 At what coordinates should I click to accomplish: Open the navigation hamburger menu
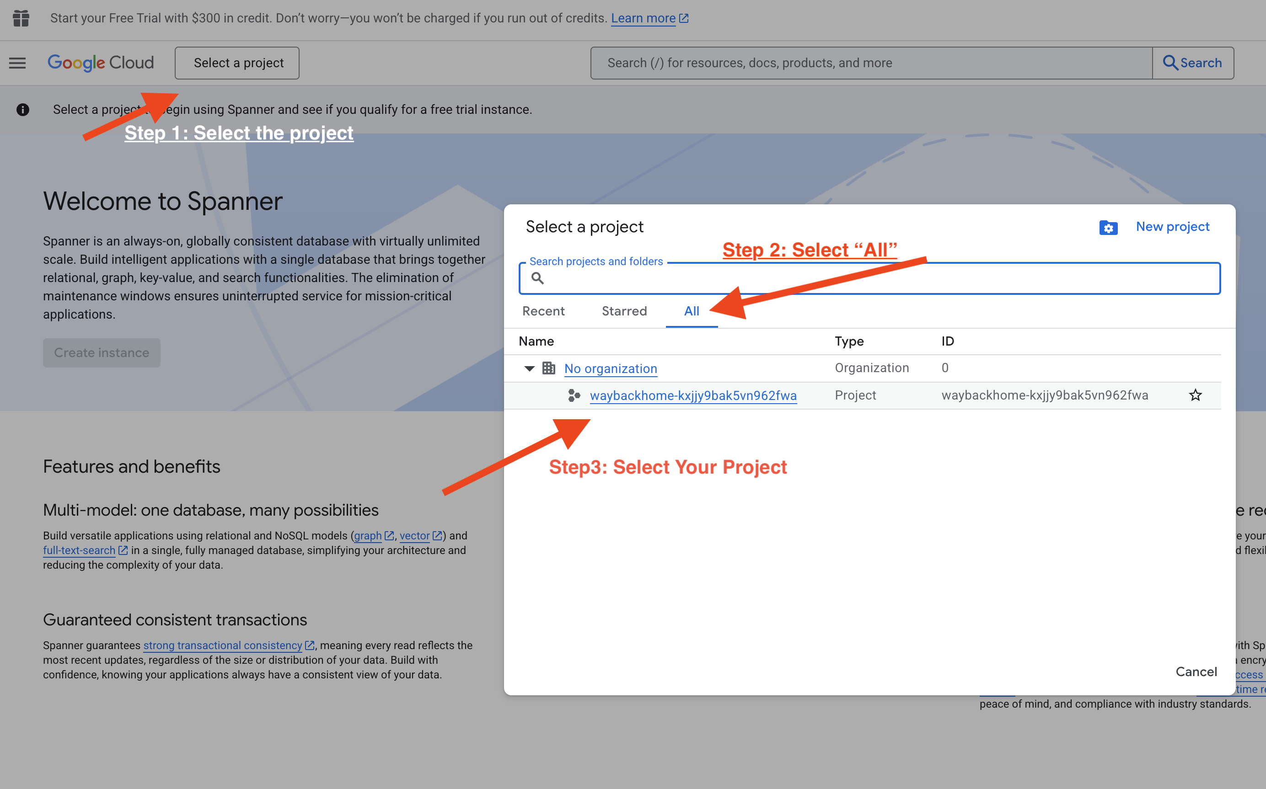(x=17, y=63)
